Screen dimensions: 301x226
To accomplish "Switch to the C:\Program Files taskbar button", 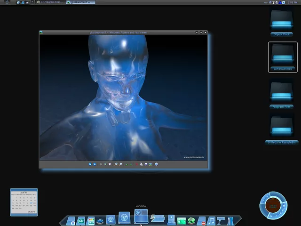I will click(x=50, y=2).
